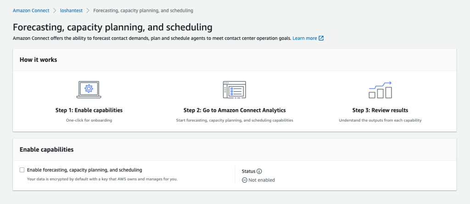The image size is (470, 204).
Task: Click the Not enabled status text
Action: pos(262,180)
